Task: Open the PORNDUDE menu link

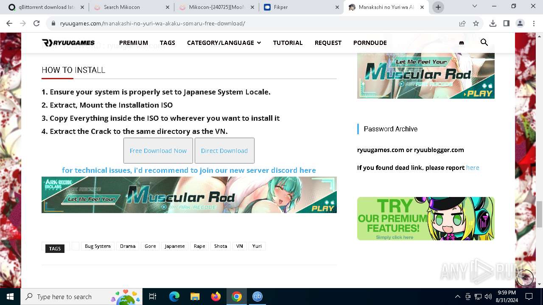Action: pos(370,43)
